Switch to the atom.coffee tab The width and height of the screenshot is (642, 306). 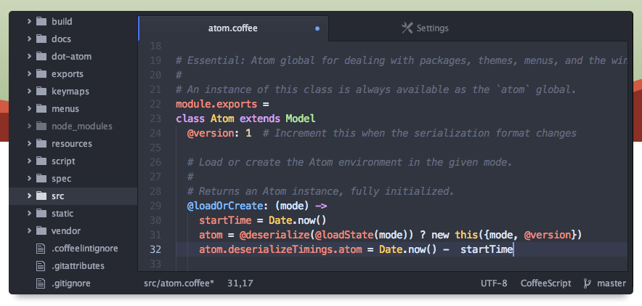[x=232, y=28]
